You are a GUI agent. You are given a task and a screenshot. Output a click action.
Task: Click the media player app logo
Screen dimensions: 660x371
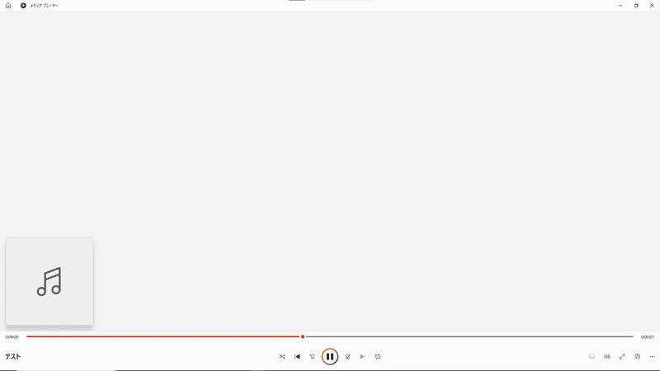[x=23, y=6]
